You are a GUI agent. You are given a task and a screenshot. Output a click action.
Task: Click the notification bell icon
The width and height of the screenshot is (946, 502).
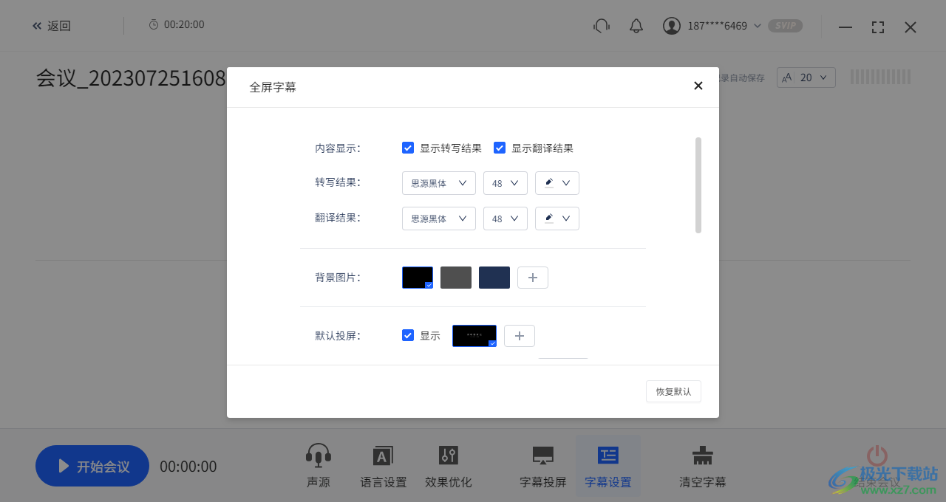[636, 25]
